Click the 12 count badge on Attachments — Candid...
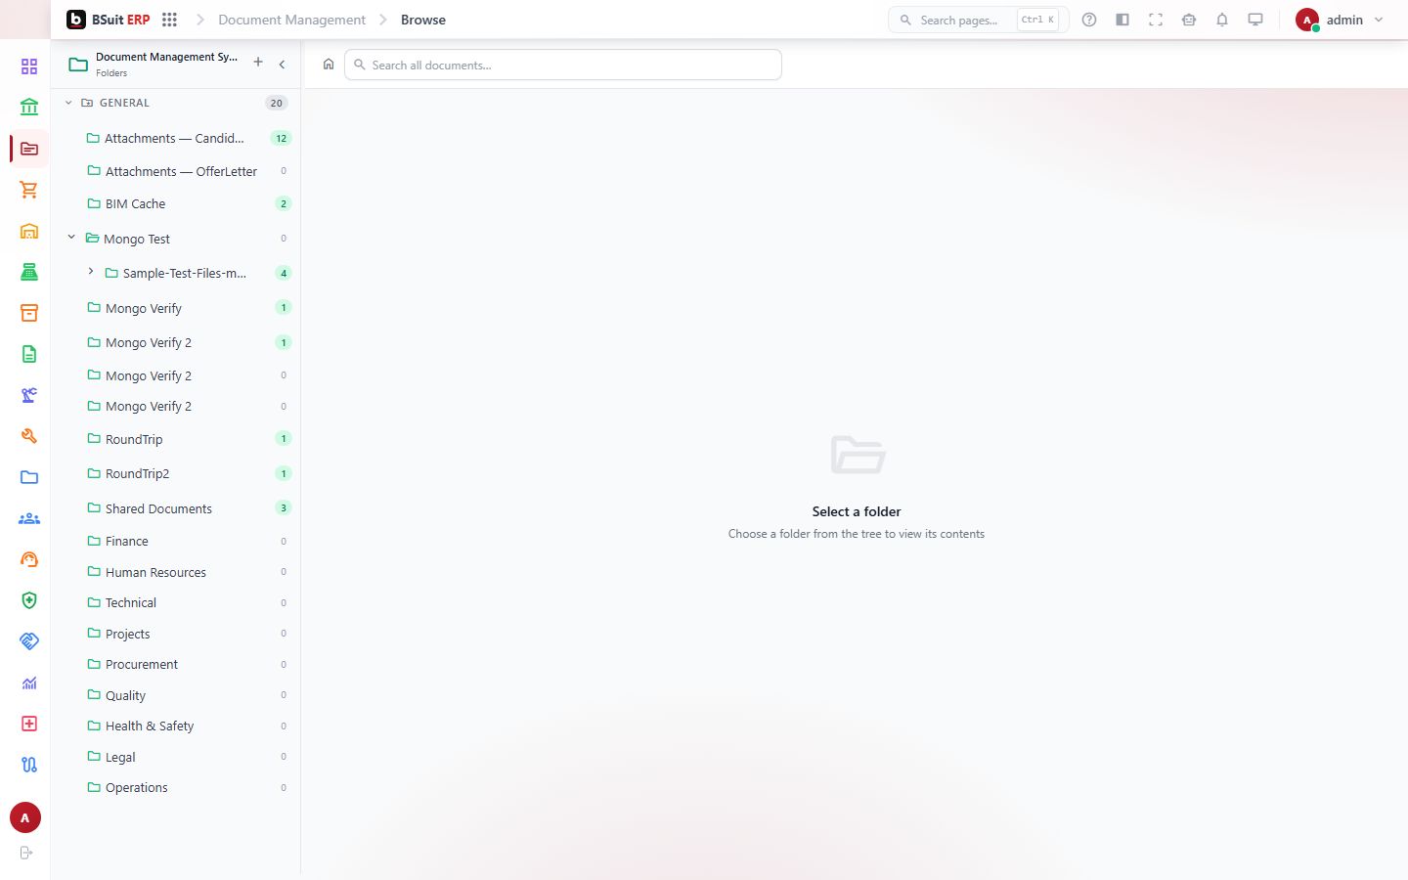This screenshot has width=1408, height=880. click(282, 138)
